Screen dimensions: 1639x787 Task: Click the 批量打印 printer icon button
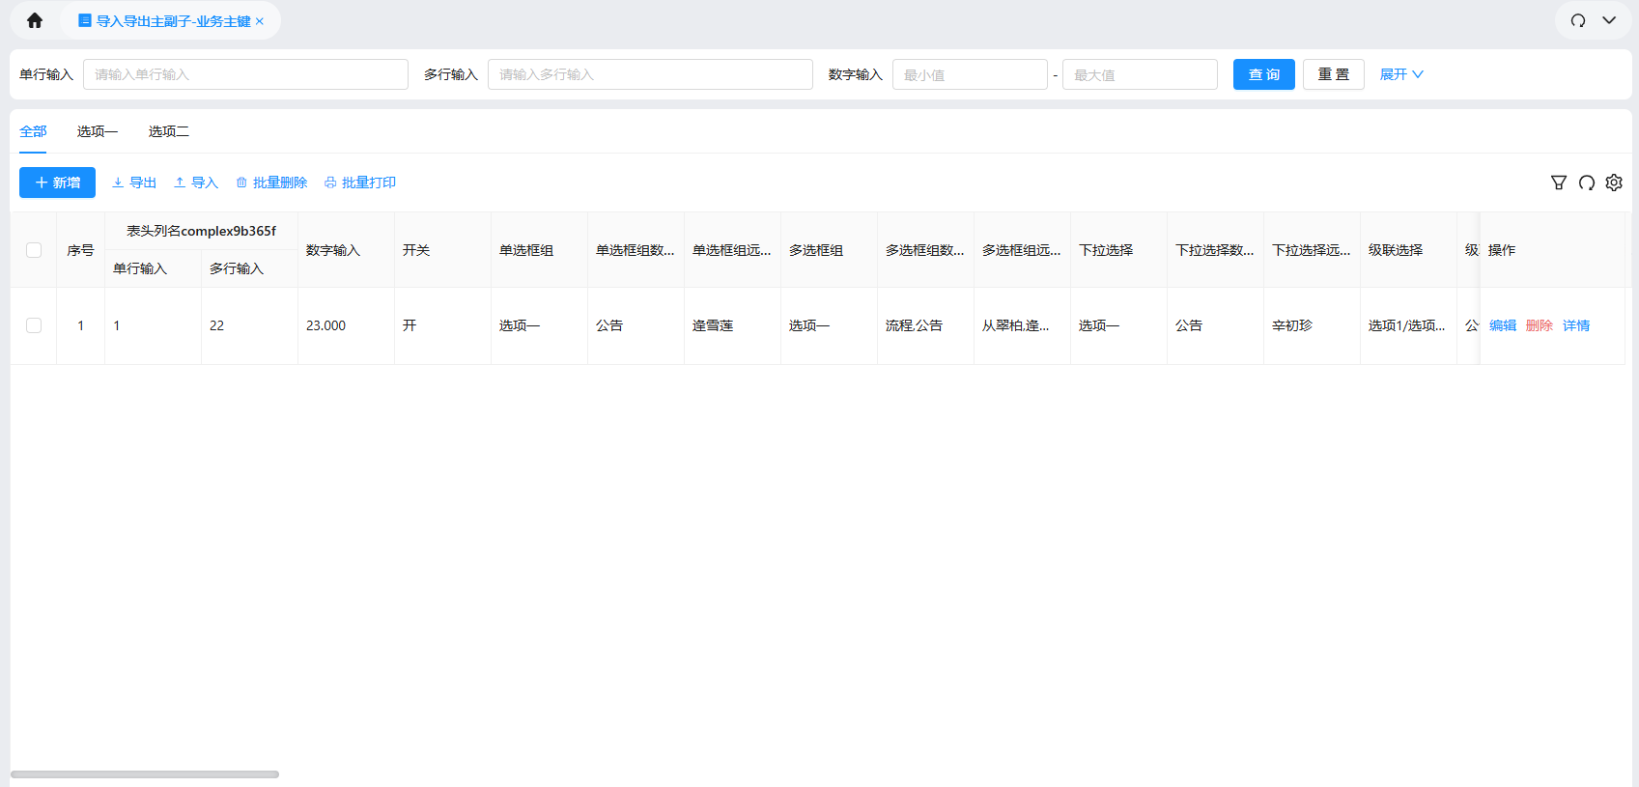click(360, 183)
